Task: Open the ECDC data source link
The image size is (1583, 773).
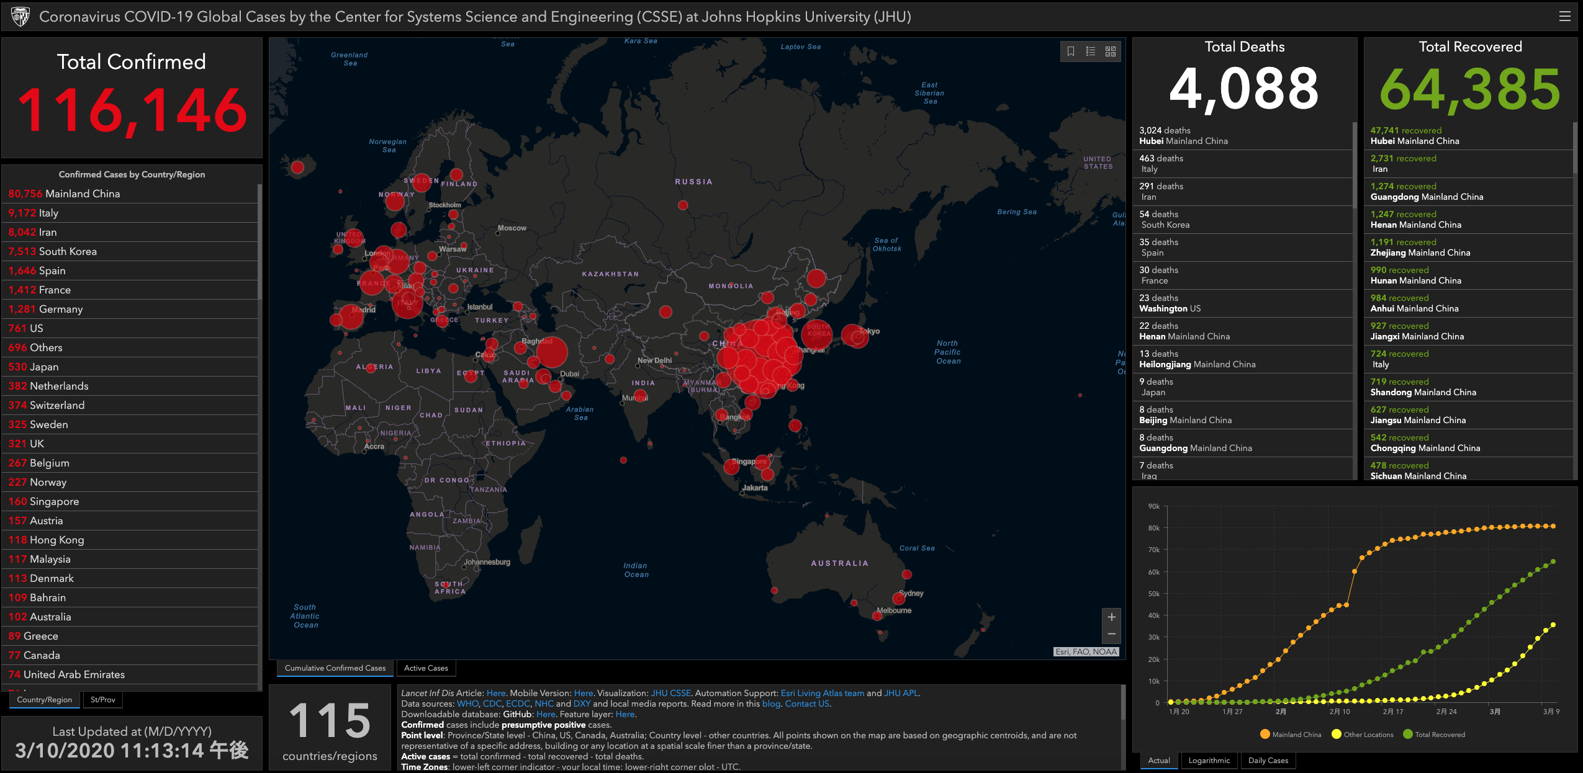Action: pyautogui.click(x=518, y=704)
